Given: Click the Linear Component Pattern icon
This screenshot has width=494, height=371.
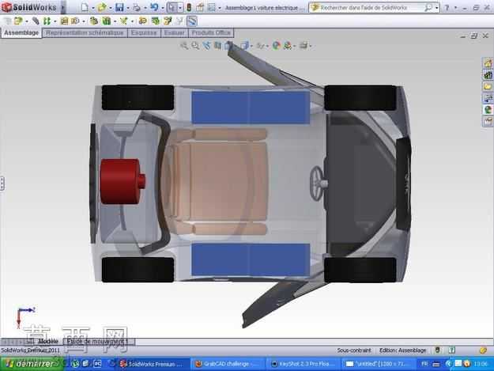Looking at the screenshot, I should [47, 21].
